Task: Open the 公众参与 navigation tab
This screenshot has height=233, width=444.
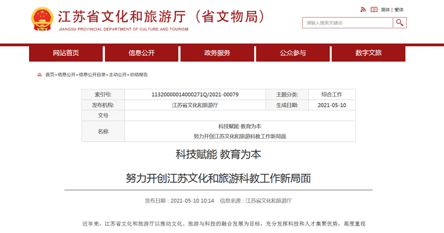Action: 293,53
